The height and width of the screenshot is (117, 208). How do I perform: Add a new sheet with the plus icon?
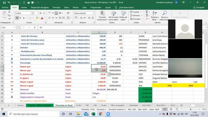tap(181, 105)
